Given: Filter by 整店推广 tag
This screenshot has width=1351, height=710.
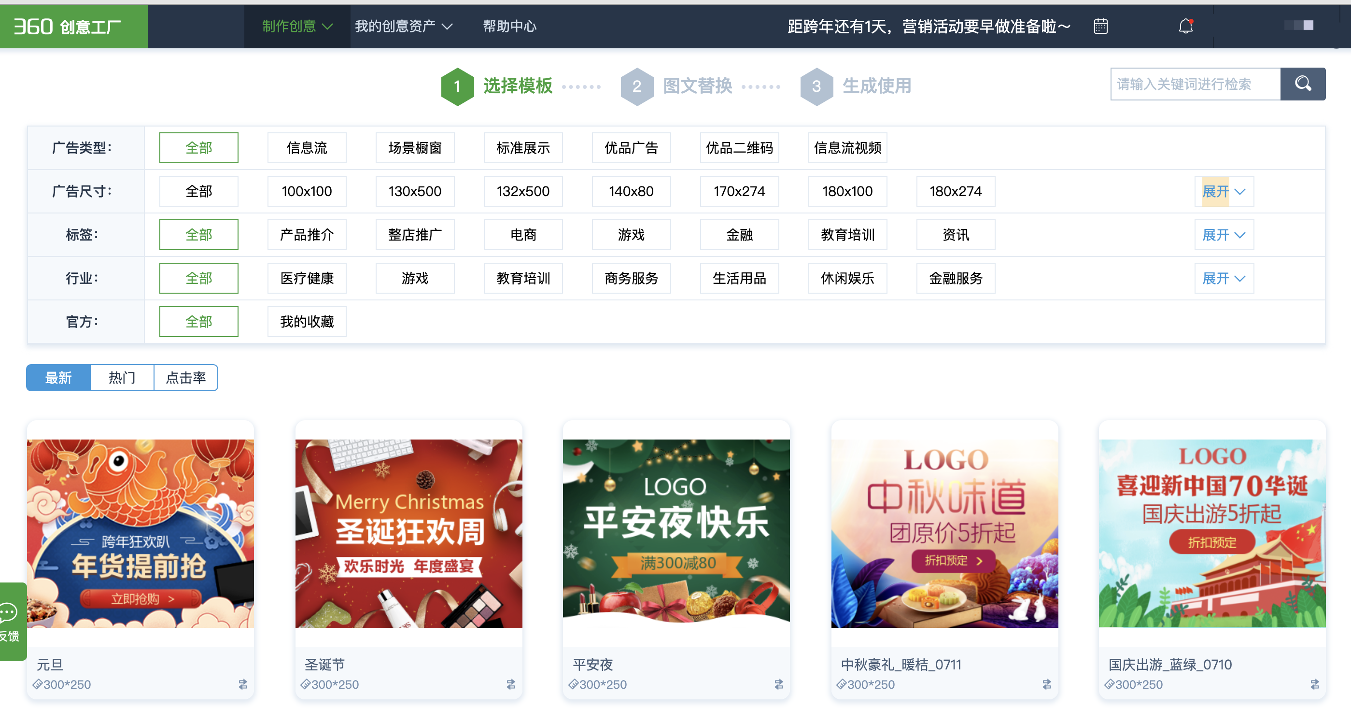Looking at the screenshot, I should [x=415, y=235].
